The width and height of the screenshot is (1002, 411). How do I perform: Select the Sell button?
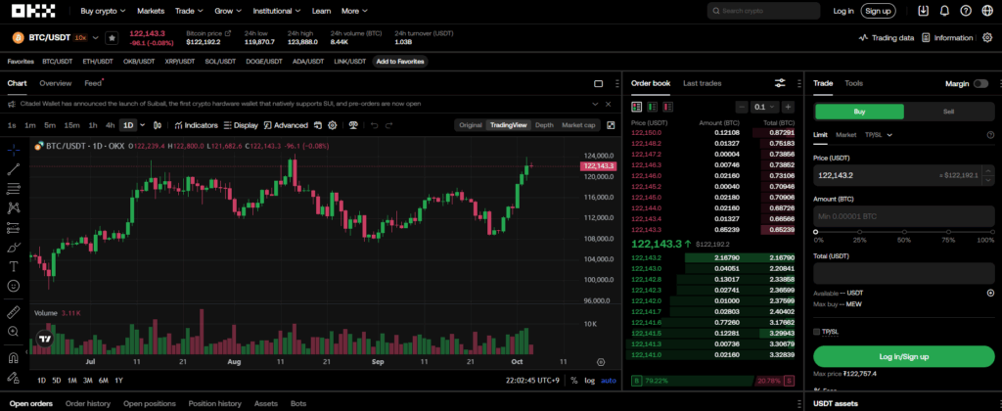point(948,112)
